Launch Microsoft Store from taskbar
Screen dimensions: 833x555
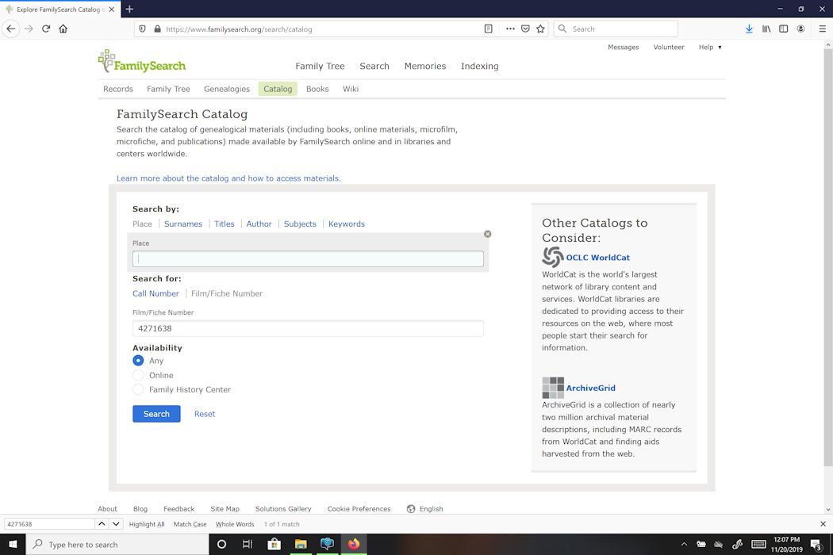tap(274, 545)
